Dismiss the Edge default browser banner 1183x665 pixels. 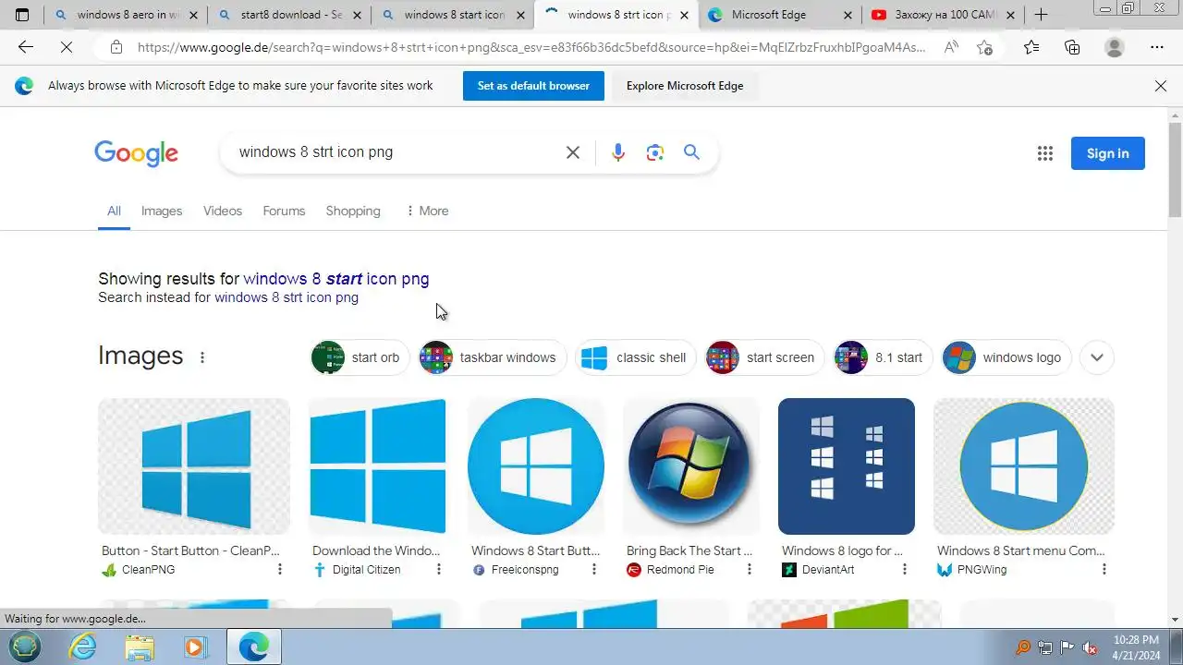1161,86
